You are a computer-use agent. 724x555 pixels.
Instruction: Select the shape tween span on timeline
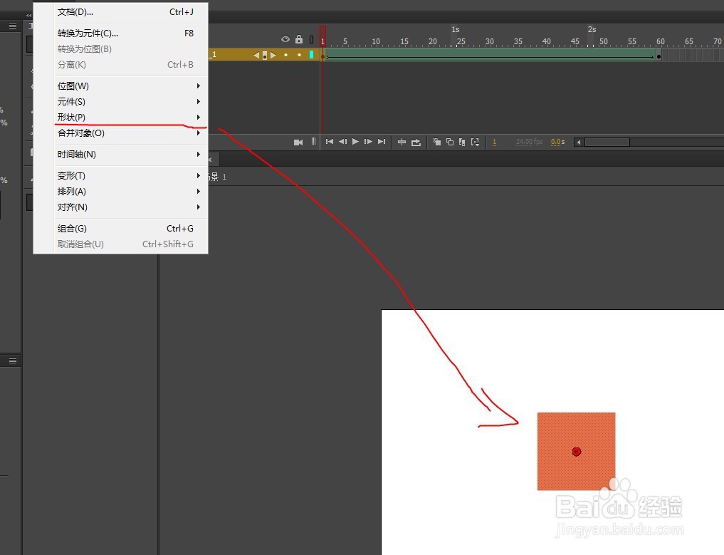(490, 56)
